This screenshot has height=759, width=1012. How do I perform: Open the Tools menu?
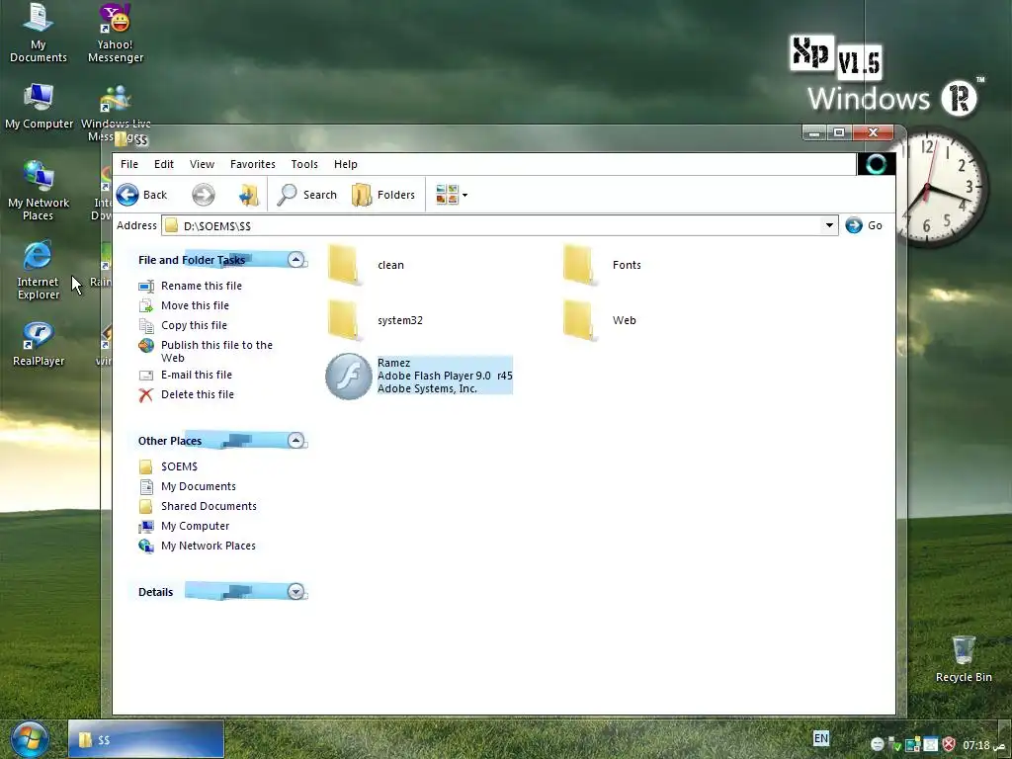pyautogui.click(x=304, y=164)
